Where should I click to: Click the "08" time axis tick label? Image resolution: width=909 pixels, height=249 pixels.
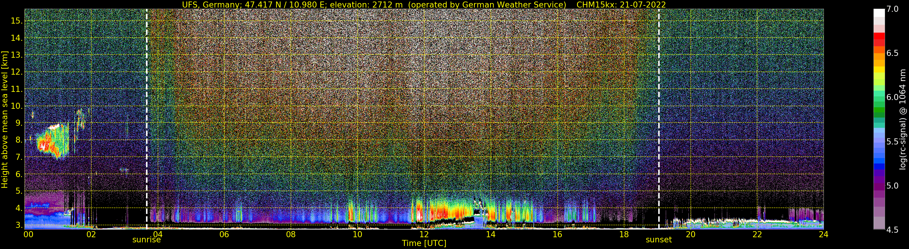(291, 234)
